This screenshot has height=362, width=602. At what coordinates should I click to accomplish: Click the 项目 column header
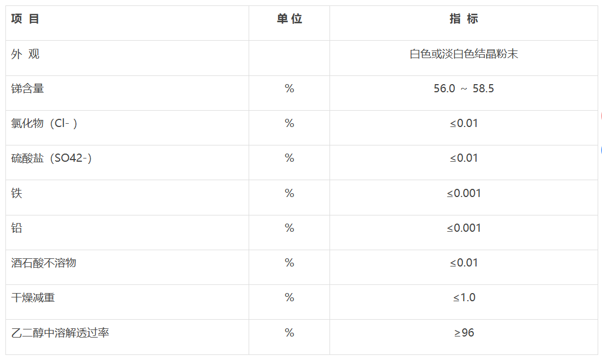[x=25, y=18]
